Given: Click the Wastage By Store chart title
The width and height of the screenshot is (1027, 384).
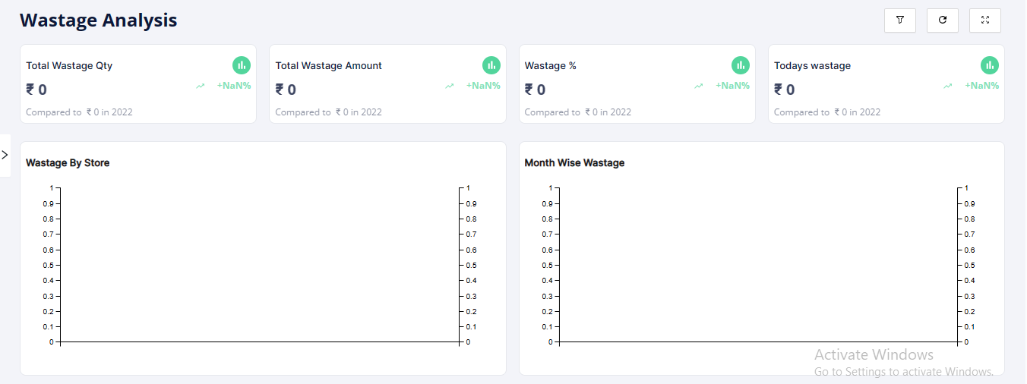Looking at the screenshot, I should tap(68, 162).
